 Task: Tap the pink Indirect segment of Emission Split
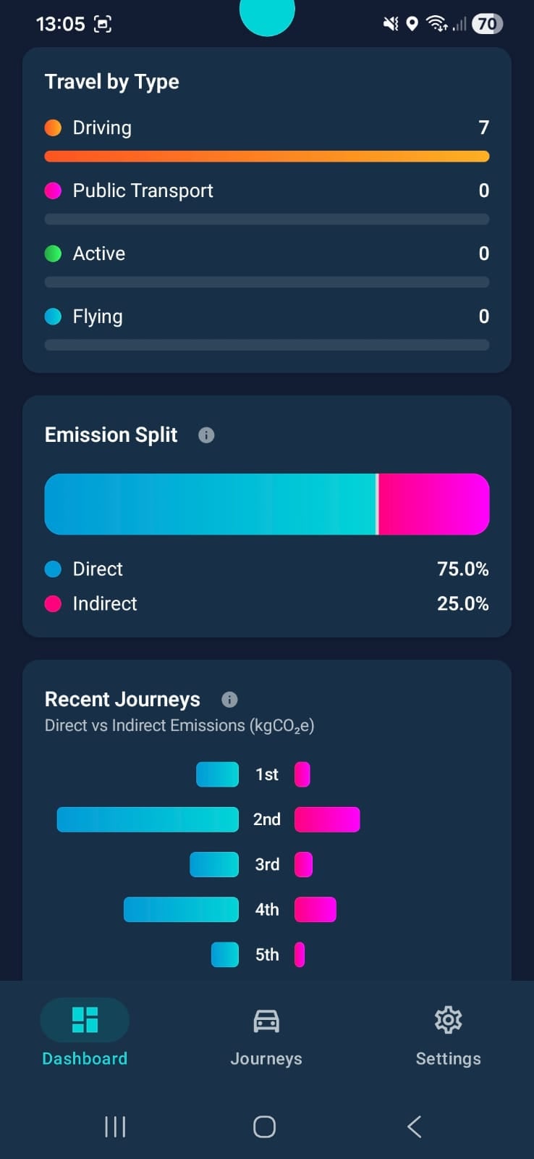[433, 504]
